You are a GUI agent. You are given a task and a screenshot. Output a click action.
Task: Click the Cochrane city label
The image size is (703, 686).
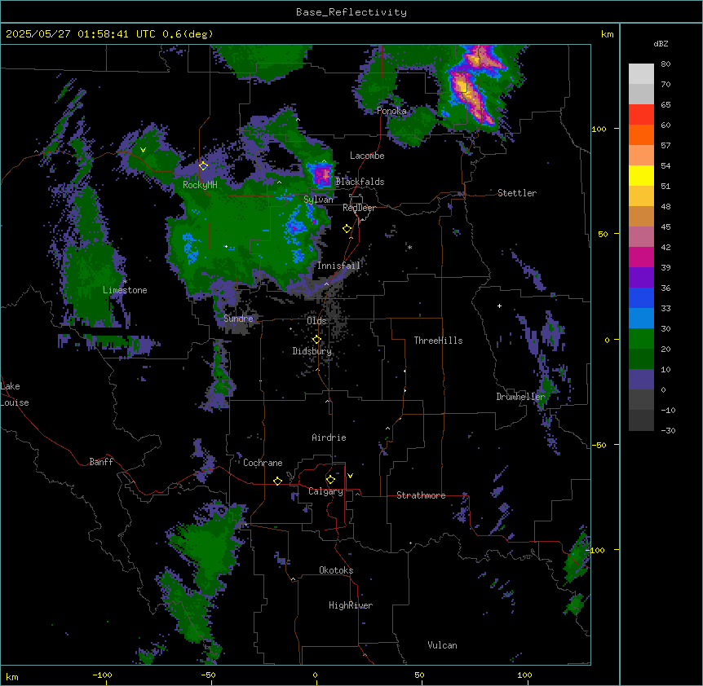tap(263, 463)
